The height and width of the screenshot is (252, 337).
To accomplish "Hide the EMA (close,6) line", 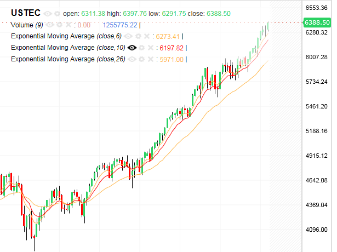I will point(128,36).
